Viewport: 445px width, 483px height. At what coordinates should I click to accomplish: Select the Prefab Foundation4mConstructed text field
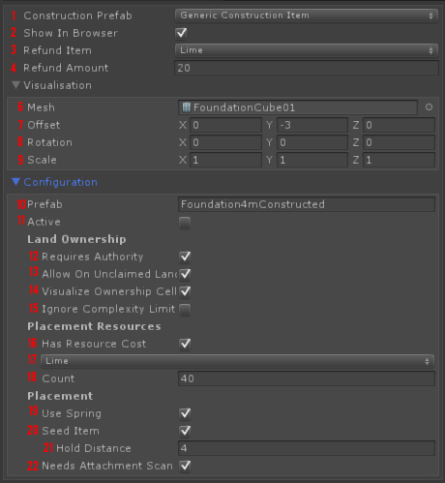307,204
